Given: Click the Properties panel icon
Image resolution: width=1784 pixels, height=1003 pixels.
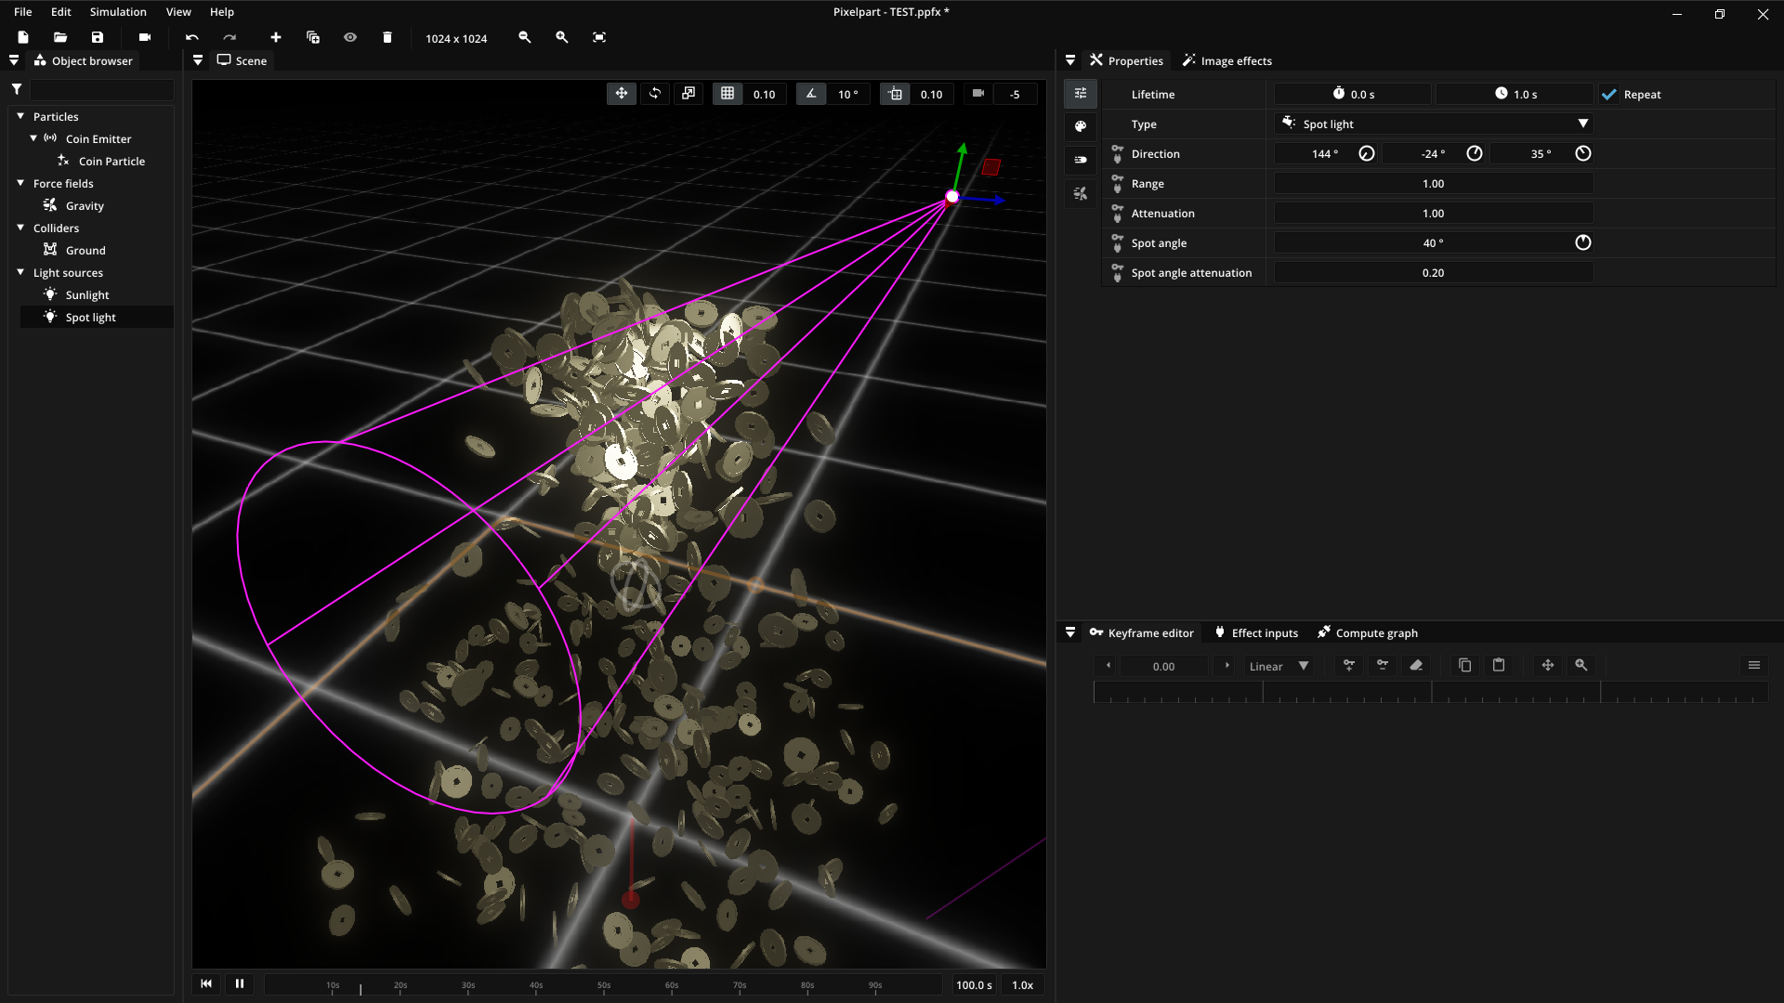Looking at the screenshot, I should [1096, 60].
